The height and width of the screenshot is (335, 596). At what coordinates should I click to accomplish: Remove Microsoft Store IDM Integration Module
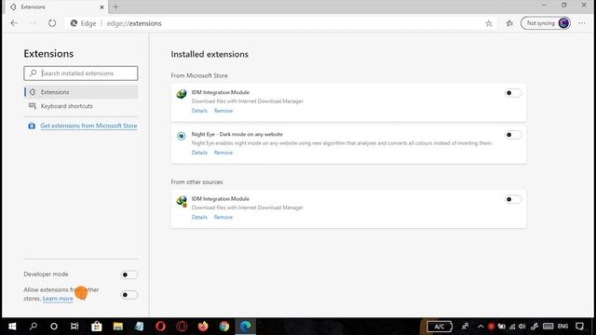click(x=223, y=111)
